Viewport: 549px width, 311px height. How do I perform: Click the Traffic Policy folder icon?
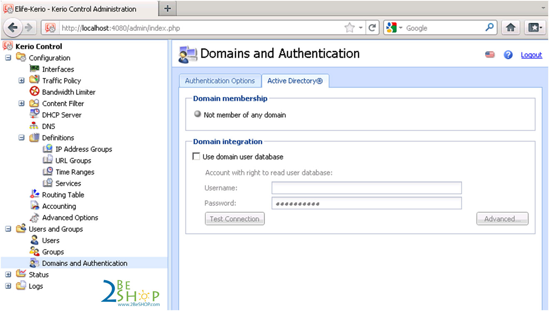[35, 80]
